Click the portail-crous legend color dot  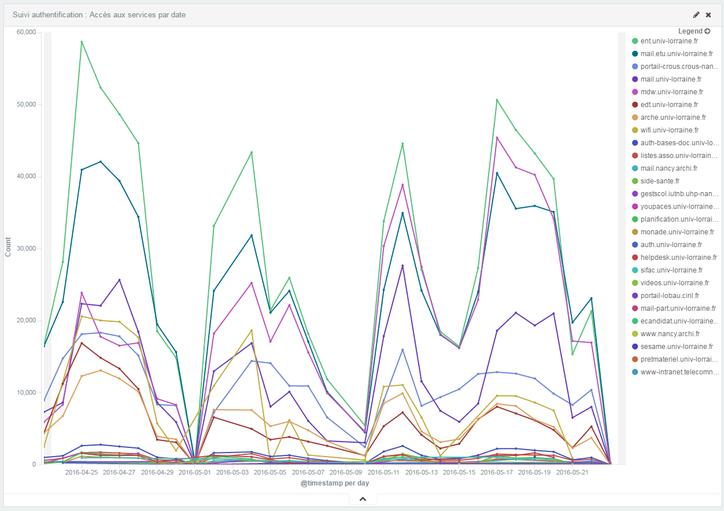[635, 67]
